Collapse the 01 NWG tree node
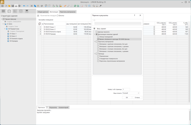Screen dimensions: 191x125 (x=3, y=24)
